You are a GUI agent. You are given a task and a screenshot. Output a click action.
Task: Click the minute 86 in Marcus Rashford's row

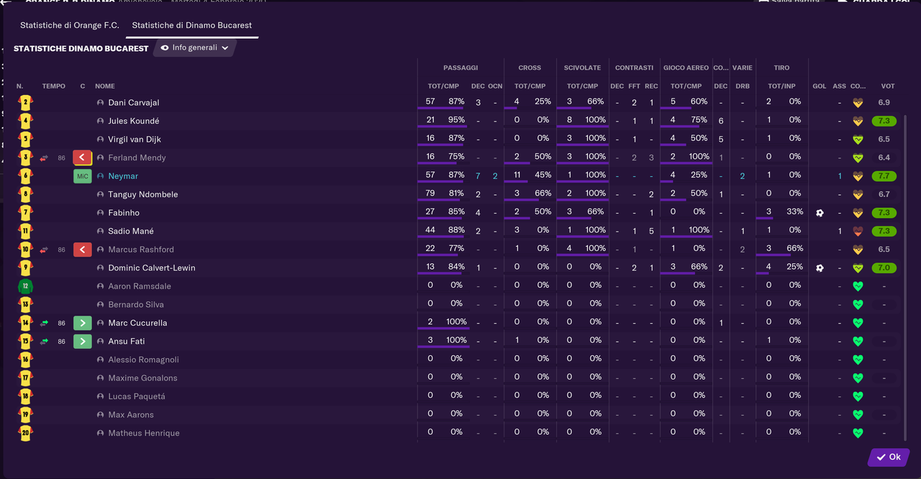(x=62, y=250)
